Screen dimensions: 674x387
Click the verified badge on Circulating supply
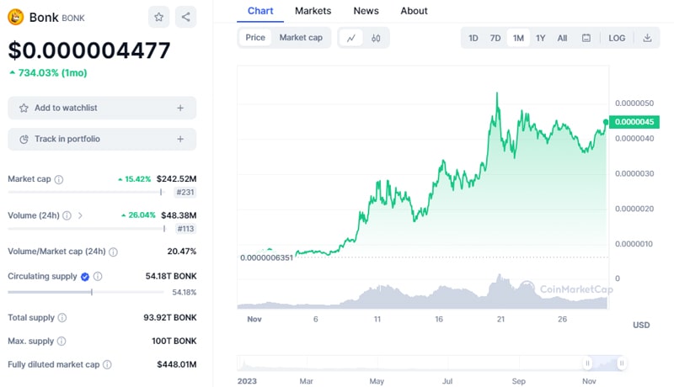[x=84, y=276]
